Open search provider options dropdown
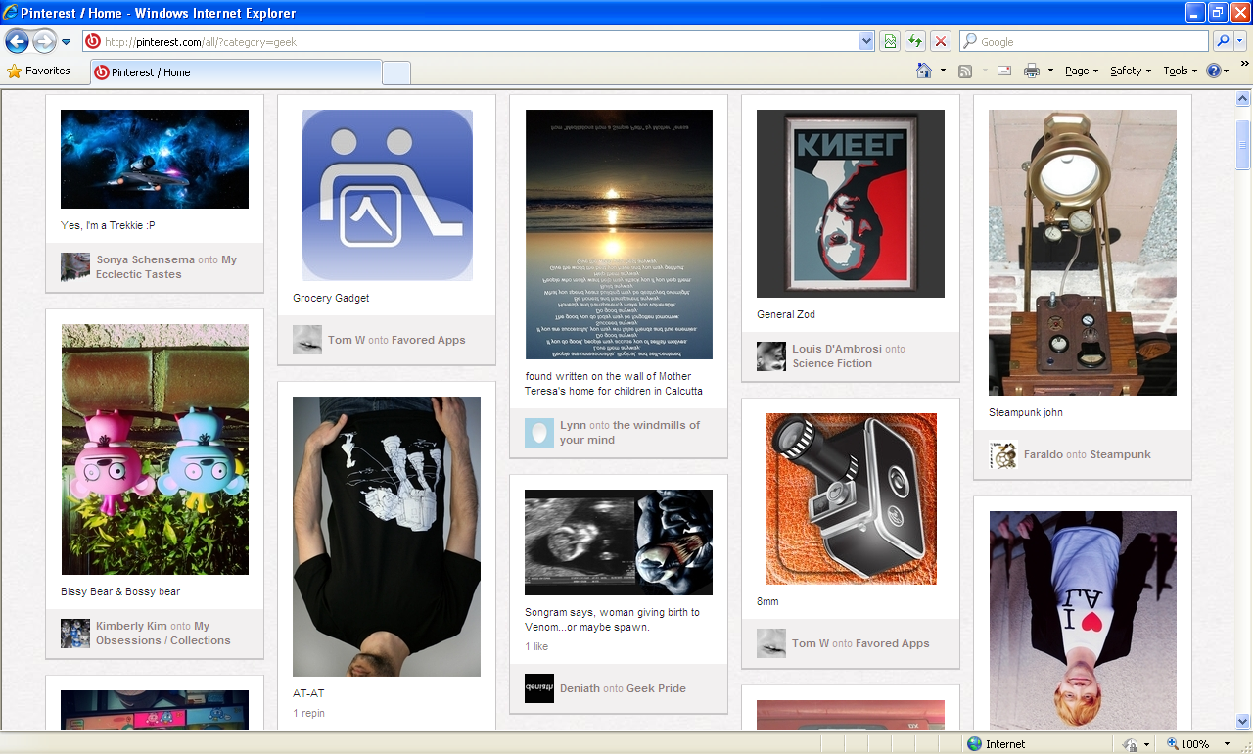This screenshot has width=1253, height=754. [x=1240, y=41]
